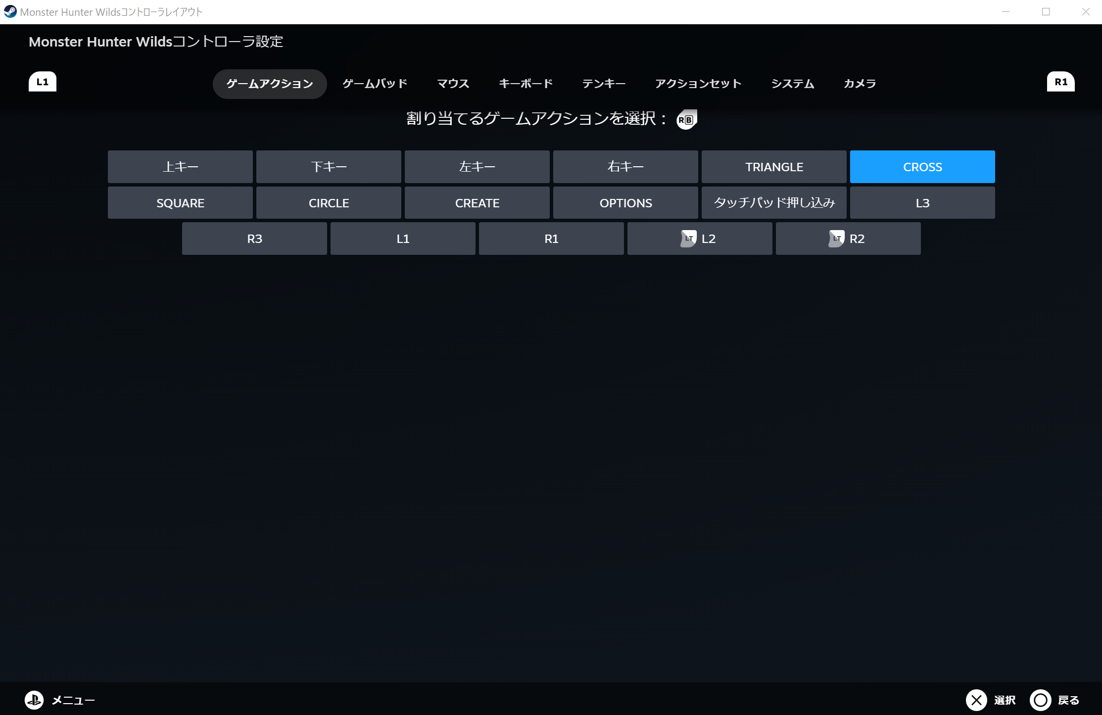
Task: Maximize the controller layout window
Action: tap(1046, 12)
